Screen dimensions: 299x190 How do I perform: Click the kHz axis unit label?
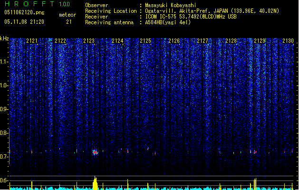point(4,38)
